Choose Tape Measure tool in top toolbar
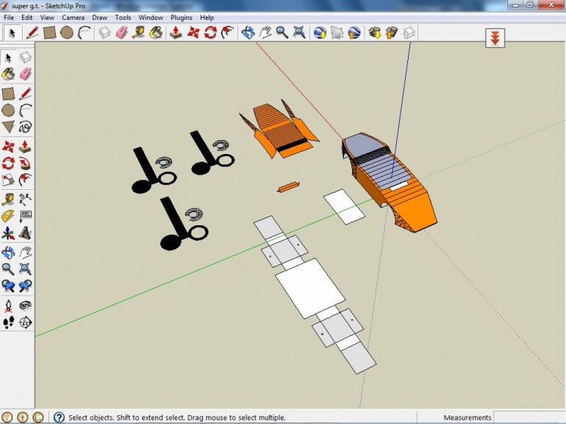This screenshot has width=566, height=424. pyautogui.click(x=139, y=33)
